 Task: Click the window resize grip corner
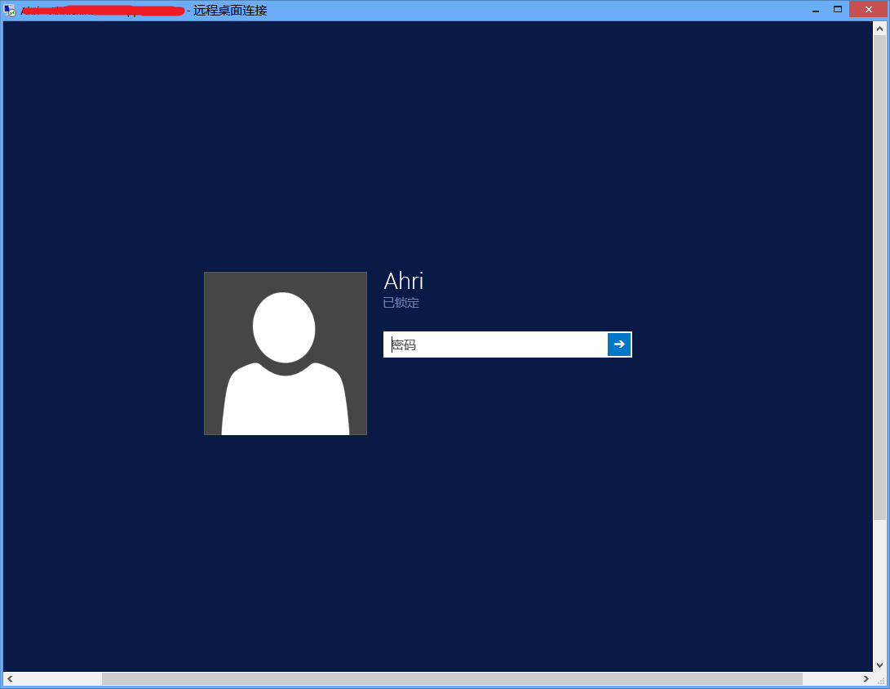(880, 679)
